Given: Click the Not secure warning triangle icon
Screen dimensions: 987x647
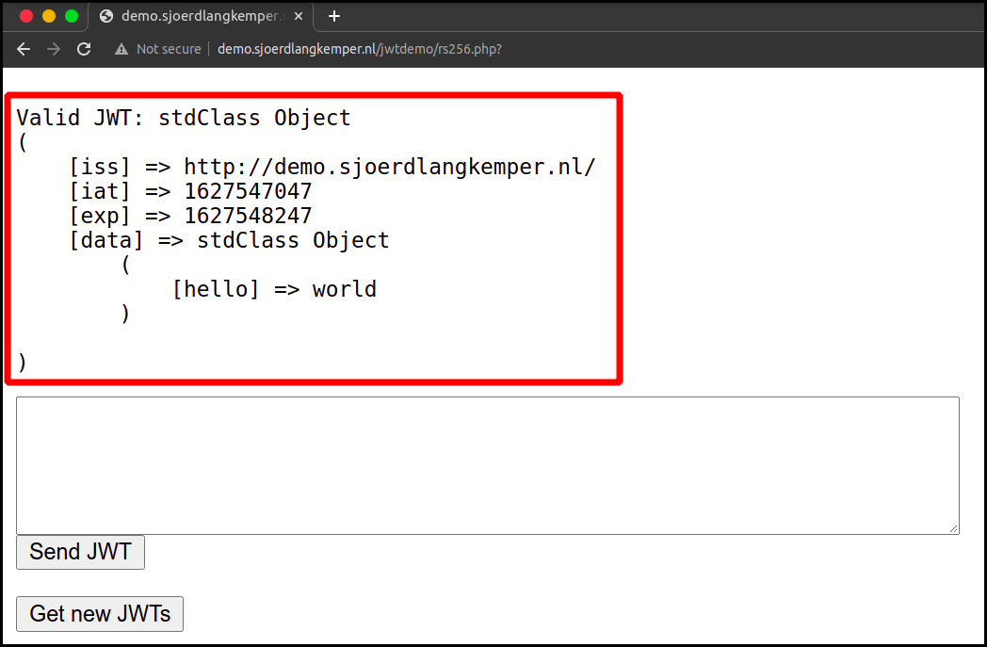Looking at the screenshot, I should [120, 49].
